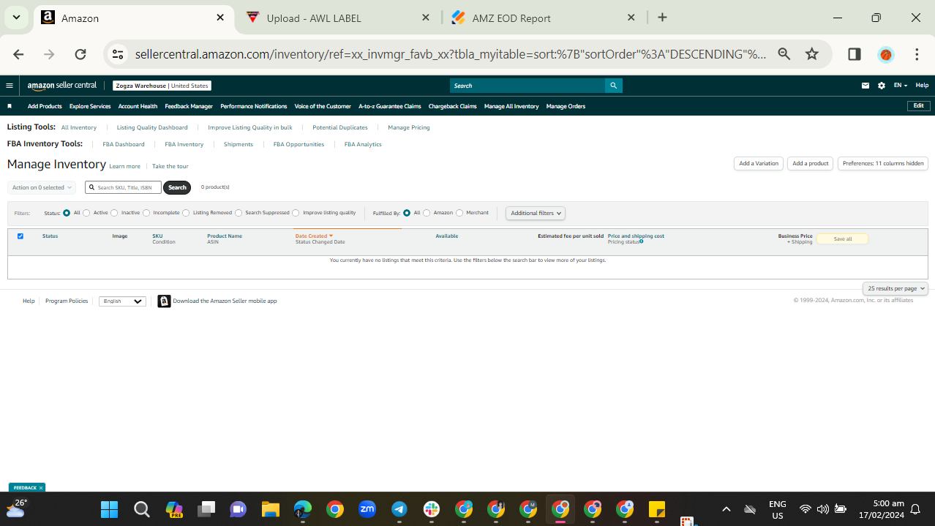Click the site information icon in address bar
Screen dimensions: 935x526
tap(118, 54)
